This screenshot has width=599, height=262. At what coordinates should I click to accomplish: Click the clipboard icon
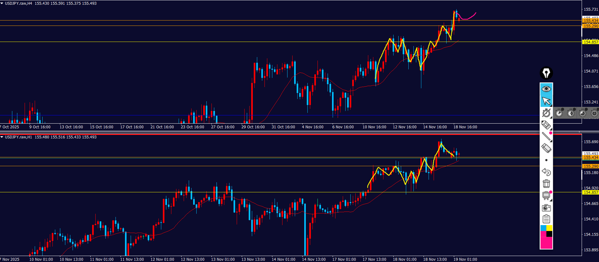pos(546,219)
